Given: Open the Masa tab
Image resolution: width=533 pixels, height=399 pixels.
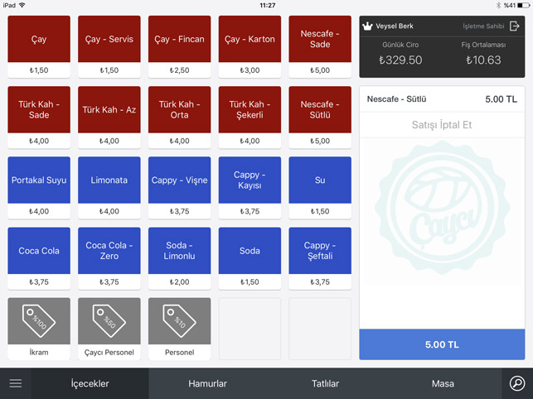Looking at the screenshot, I should click(x=443, y=383).
